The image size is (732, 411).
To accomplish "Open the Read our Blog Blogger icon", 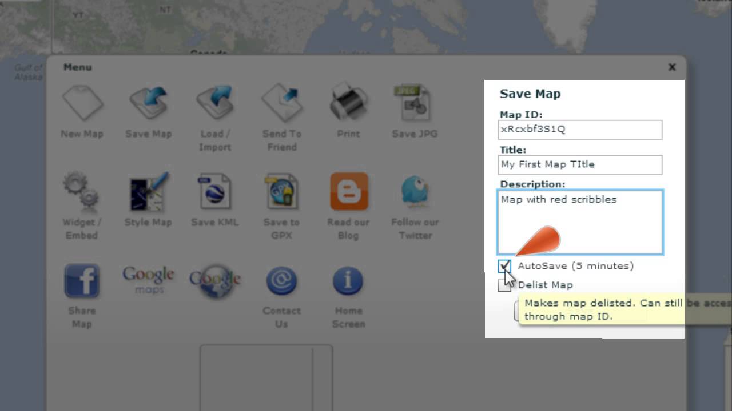I will [348, 192].
